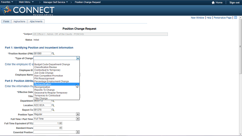
Task: Click the Home house icon
Action: [x=213, y=3]
